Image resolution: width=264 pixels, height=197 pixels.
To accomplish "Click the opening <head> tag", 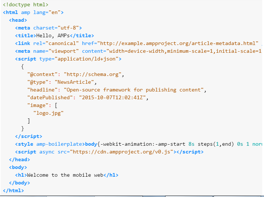I will [18, 20].
